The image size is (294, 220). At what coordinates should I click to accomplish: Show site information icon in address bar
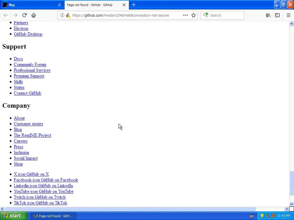[62, 15]
